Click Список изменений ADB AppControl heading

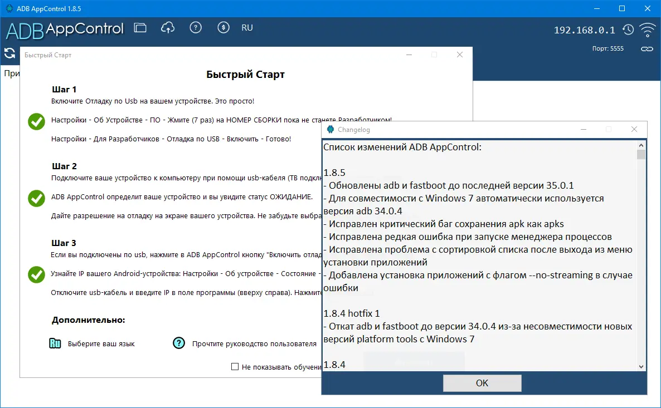click(x=402, y=147)
